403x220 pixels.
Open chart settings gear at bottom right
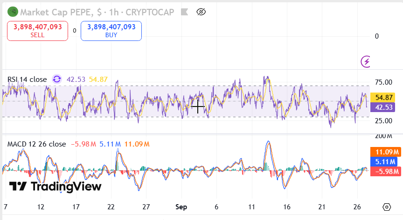coord(386,207)
